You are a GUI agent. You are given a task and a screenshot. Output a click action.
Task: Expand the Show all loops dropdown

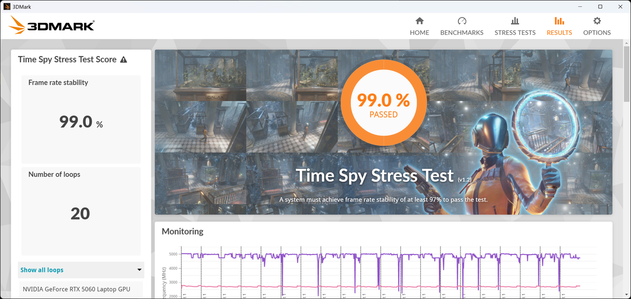click(81, 269)
